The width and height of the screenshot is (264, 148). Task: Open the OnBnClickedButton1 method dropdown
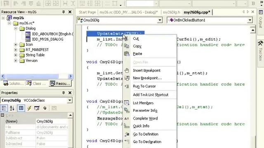click(x=250, y=20)
